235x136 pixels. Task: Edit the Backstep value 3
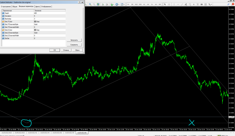49,19
